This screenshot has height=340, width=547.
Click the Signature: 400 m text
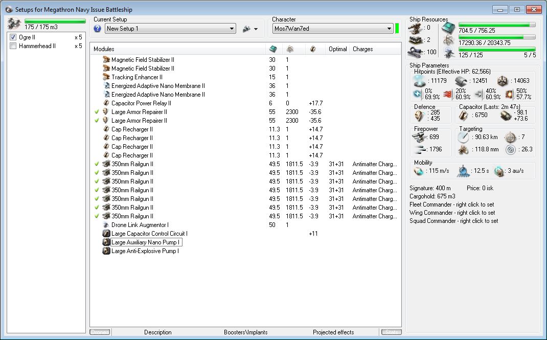(x=430, y=188)
